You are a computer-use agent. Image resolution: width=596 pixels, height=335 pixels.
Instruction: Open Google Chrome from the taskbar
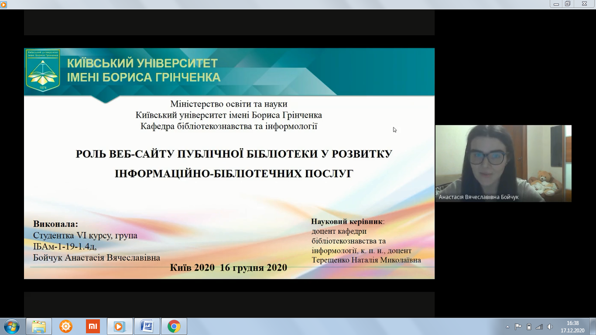tap(174, 326)
